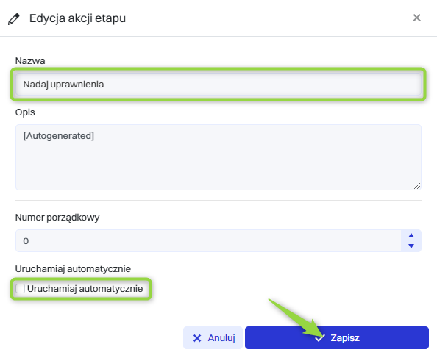This screenshot has height=358, width=437.
Task: Click the pencil edit icon in header
Action: pos(14,19)
